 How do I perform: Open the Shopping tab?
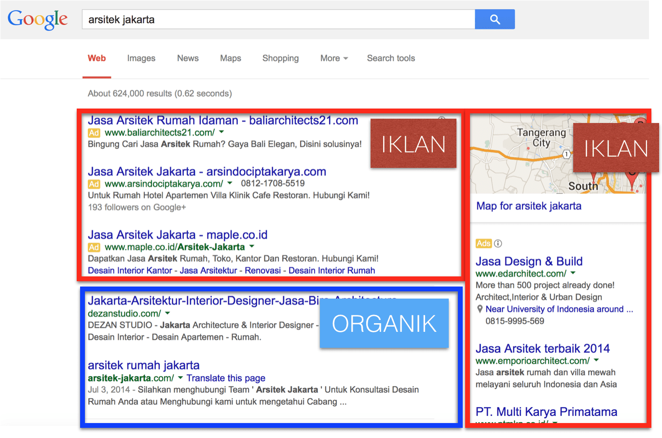(280, 58)
